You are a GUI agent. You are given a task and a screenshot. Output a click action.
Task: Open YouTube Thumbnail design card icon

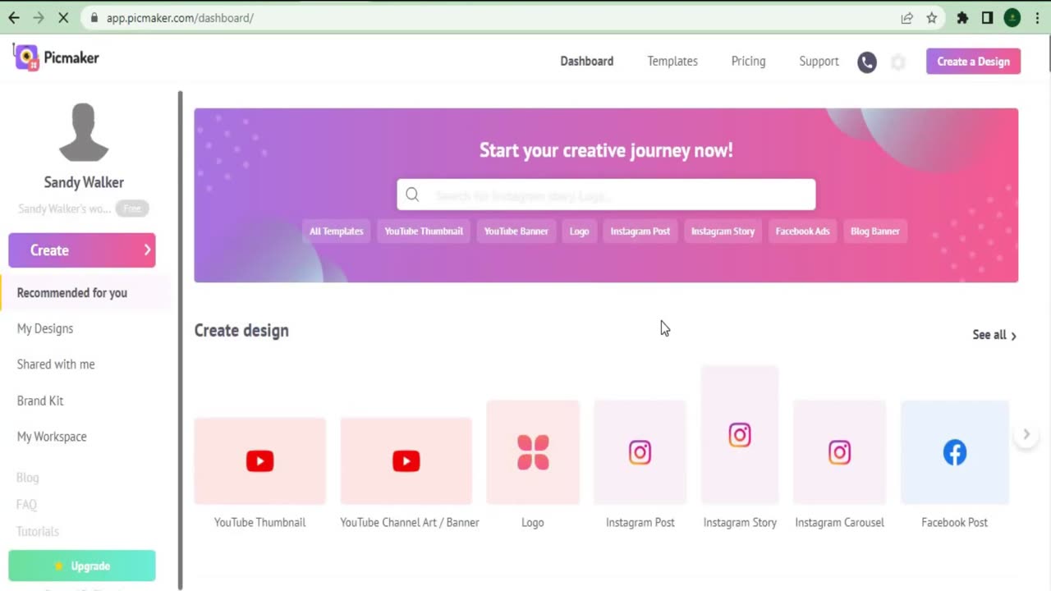[259, 460]
